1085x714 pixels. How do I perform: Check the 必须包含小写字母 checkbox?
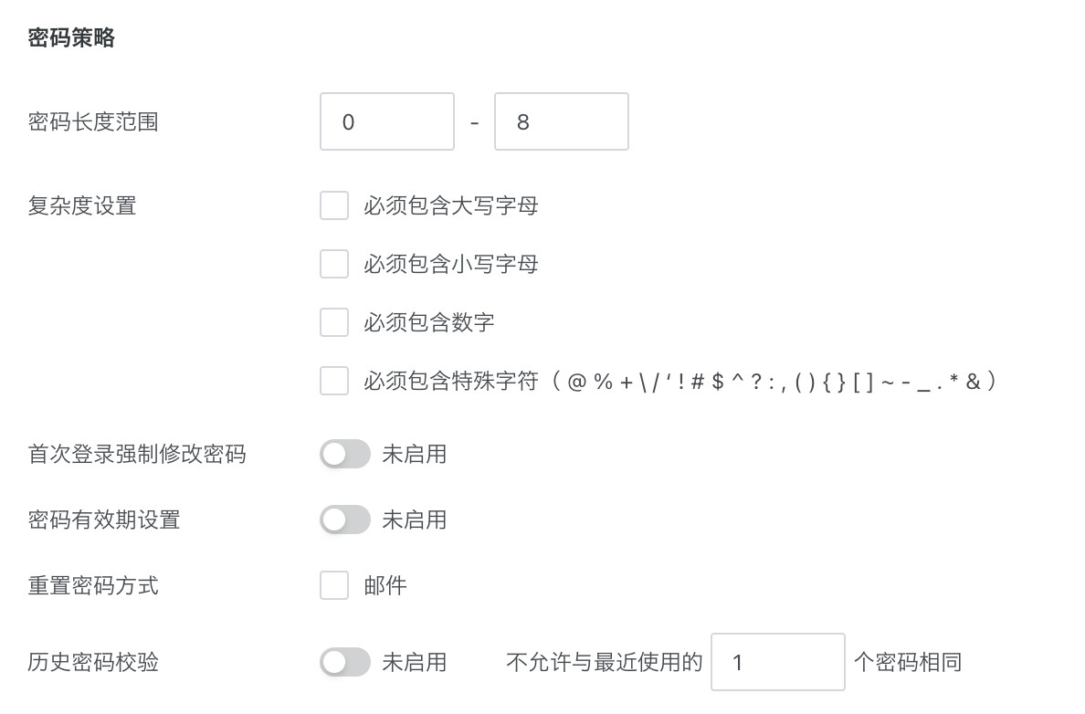click(x=334, y=264)
